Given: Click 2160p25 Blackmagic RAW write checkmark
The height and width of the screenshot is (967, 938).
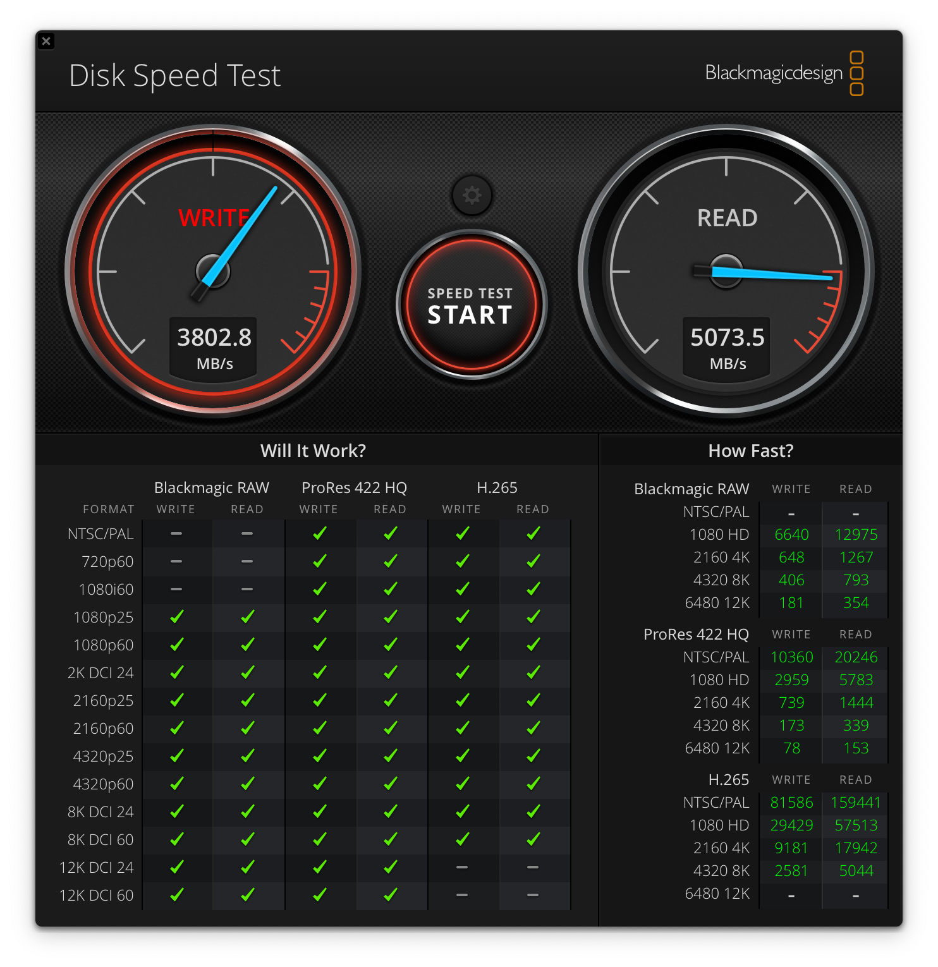Looking at the screenshot, I should [177, 700].
